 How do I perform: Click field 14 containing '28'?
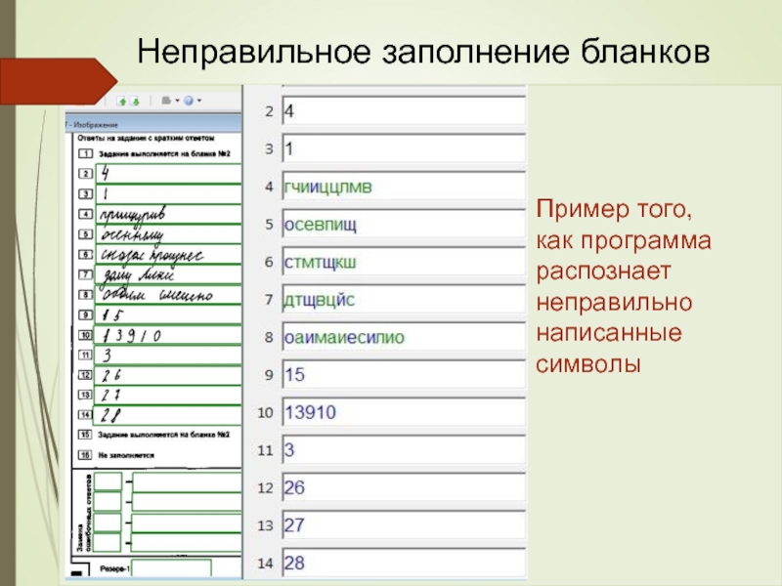coord(404,563)
